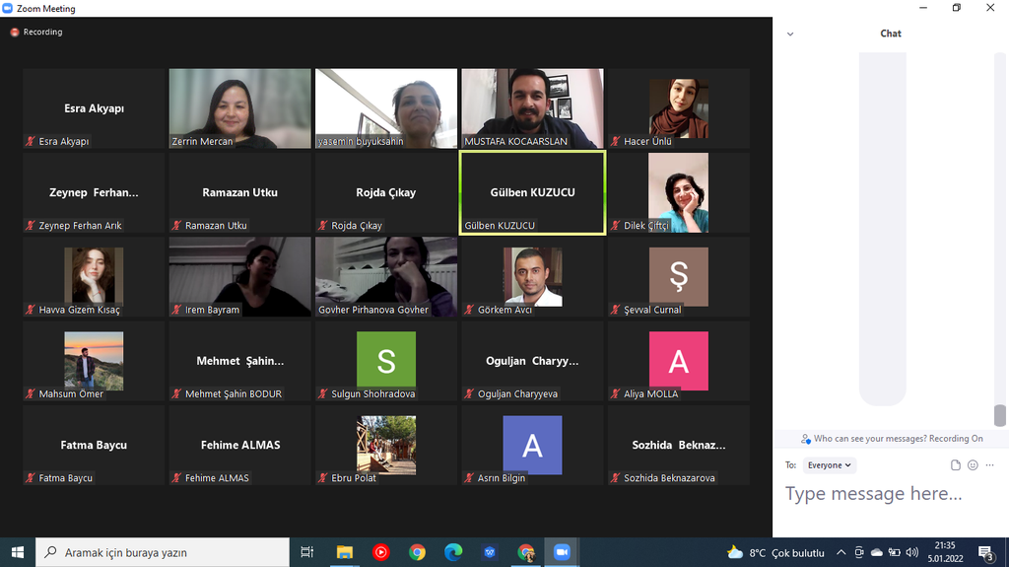Click muted mic icon beside Fatma Baycu
The width and height of the screenshot is (1009, 567).
point(31,478)
